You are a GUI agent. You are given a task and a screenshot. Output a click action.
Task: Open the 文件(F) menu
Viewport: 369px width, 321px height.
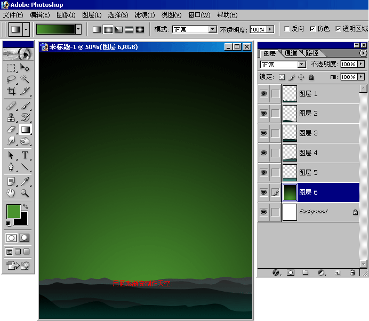tap(13, 15)
